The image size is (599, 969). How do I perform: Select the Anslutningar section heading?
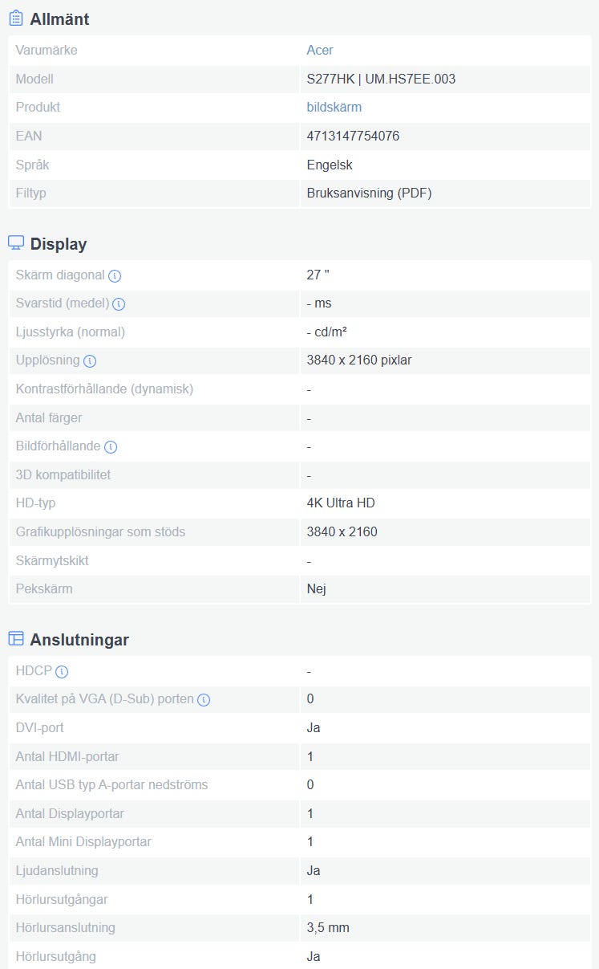79,640
